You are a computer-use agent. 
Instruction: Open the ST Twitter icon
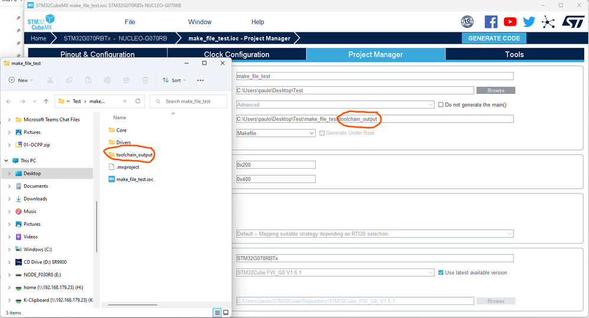pos(529,22)
